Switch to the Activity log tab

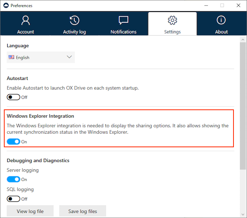coord(74,24)
